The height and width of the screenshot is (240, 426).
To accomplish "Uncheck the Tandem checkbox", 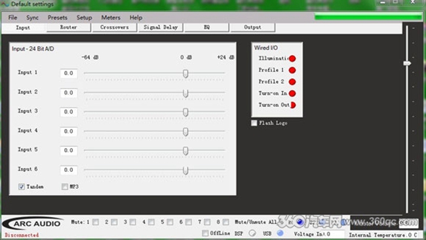I will click(x=22, y=186).
